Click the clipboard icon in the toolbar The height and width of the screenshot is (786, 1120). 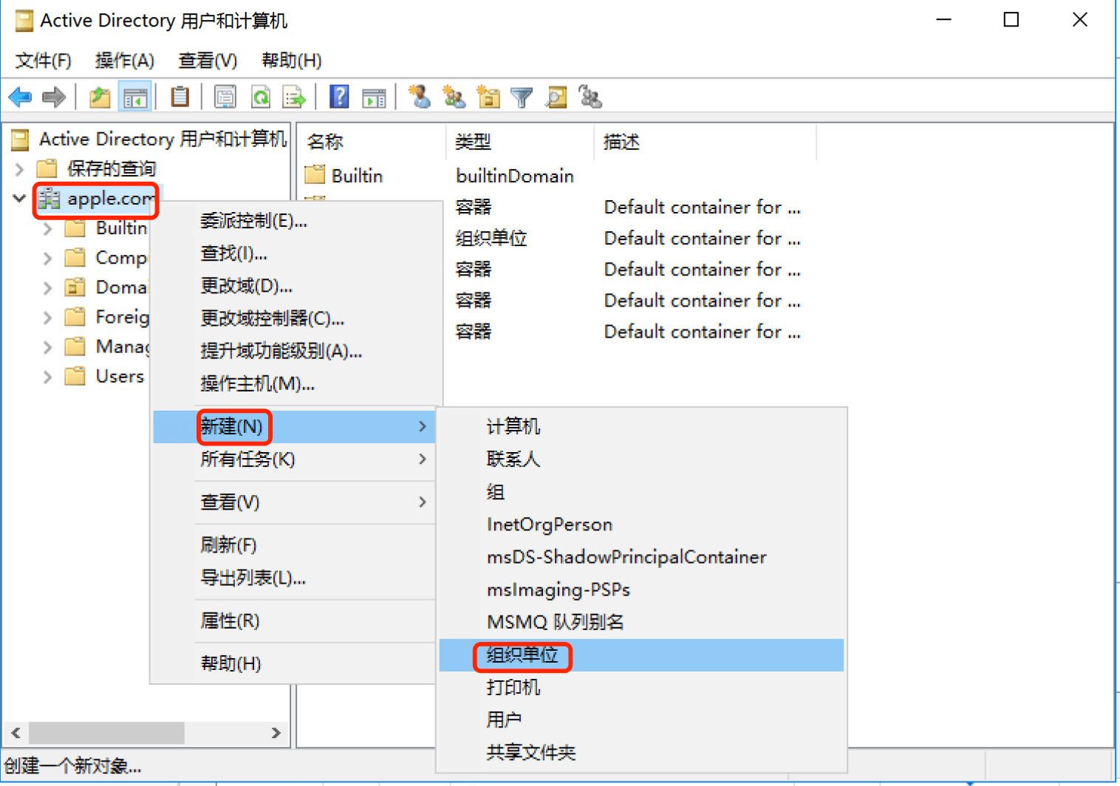[180, 97]
